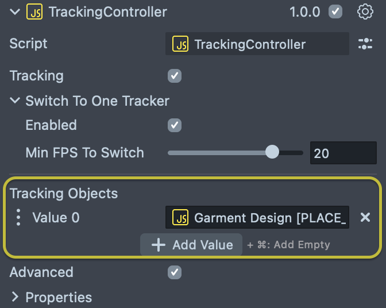The image size is (386, 308).
Task: Collapse Switch To One Tracker group
Action: (15, 100)
